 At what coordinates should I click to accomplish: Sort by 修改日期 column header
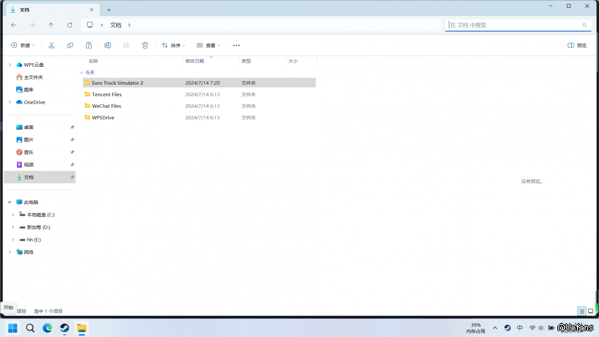195,61
